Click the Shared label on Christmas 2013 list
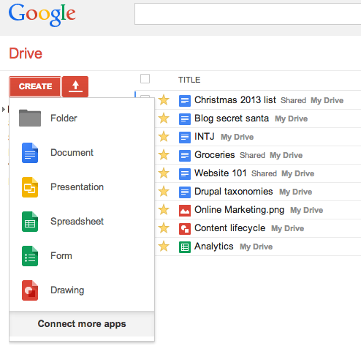 (293, 100)
